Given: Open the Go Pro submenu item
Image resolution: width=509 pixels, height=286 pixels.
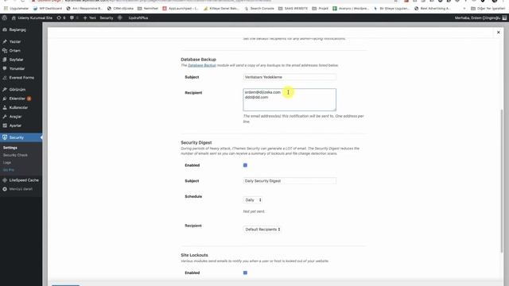Looking at the screenshot, I should [x=9, y=170].
